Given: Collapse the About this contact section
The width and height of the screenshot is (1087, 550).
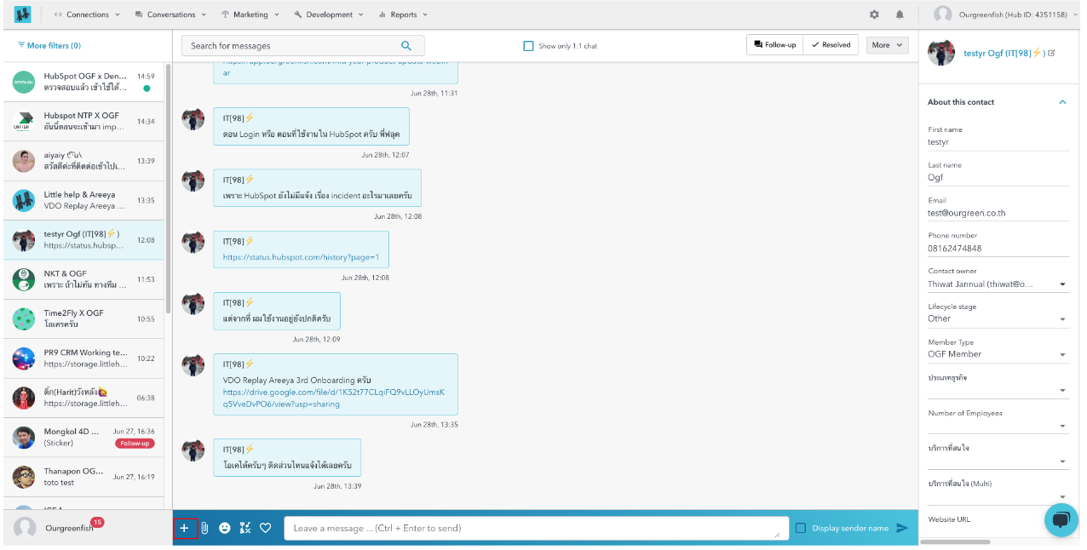Looking at the screenshot, I should coord(1062,102).
